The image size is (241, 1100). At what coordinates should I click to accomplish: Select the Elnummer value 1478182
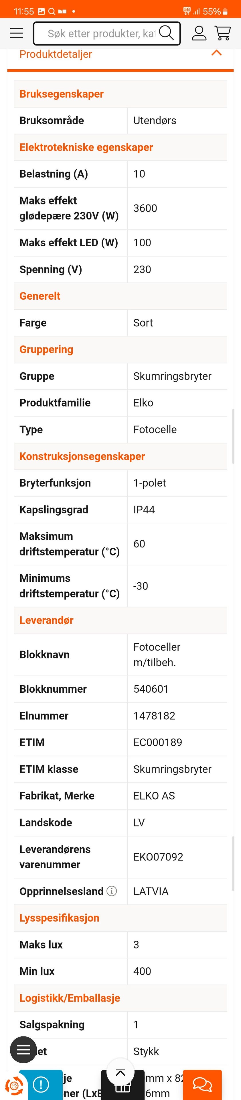point(154,716)
